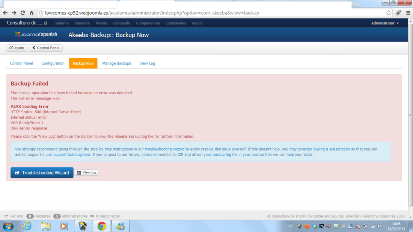413x232 pixels.
Task: Open the Sistema menu
Action: click(x=62, y=23)
